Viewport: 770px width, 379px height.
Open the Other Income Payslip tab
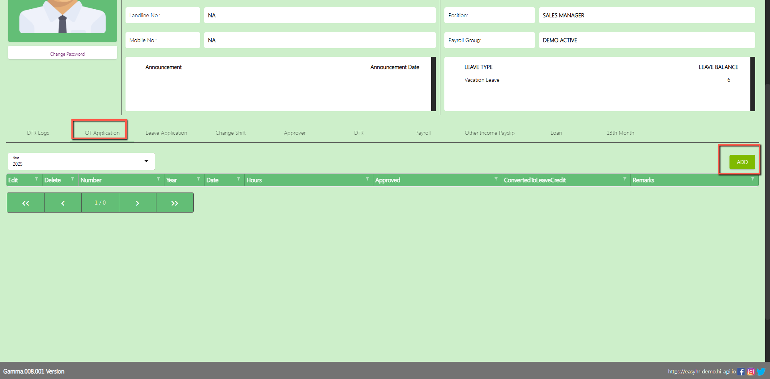(x=490, y=133)
